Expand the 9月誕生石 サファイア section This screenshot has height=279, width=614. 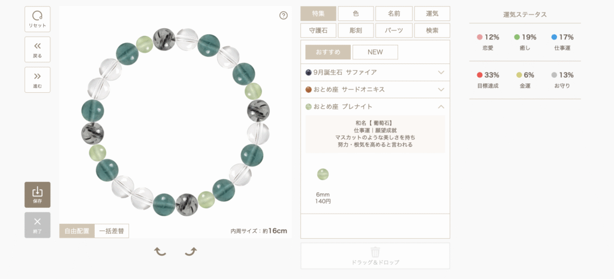tap(375, 72)
